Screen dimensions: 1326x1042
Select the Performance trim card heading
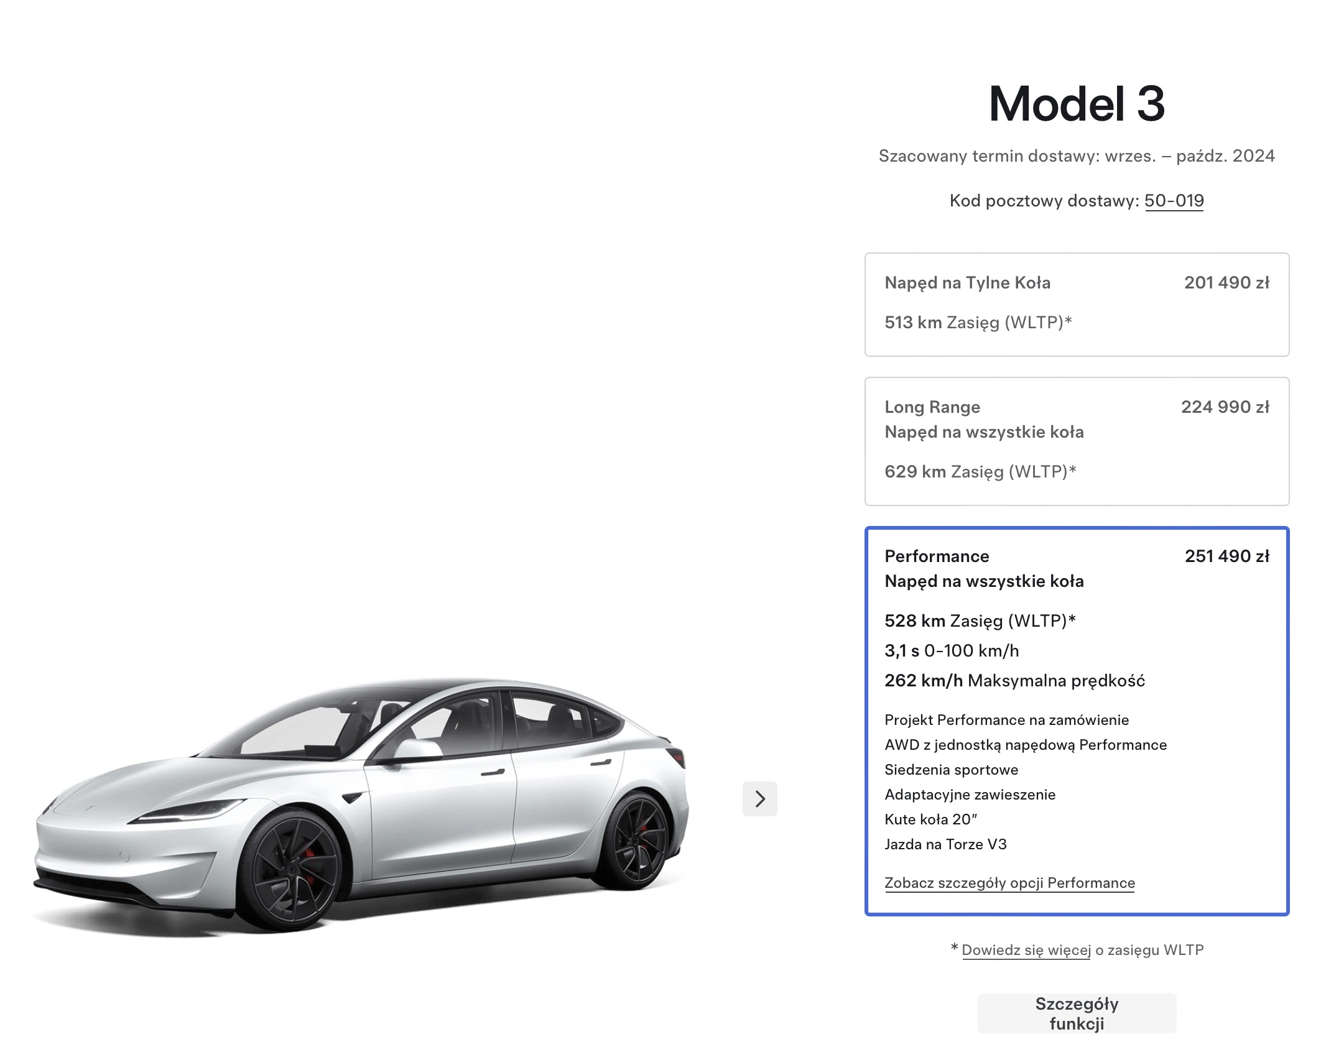pos(937,556)
